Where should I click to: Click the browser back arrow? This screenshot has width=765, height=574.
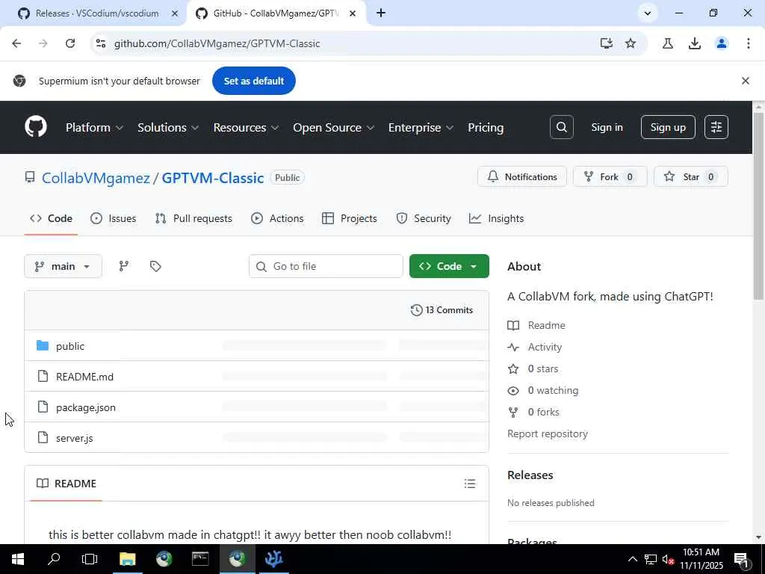[x=16, y=43]
